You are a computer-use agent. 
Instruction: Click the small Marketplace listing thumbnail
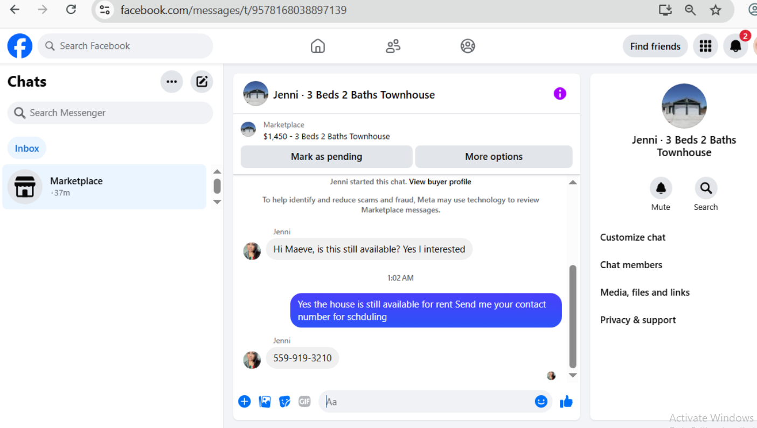click(248, 129)
